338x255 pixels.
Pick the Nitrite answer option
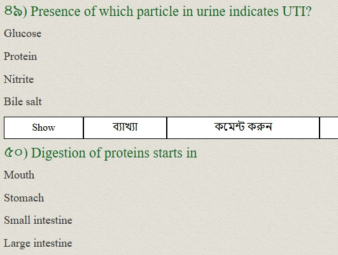pos(18,79)
